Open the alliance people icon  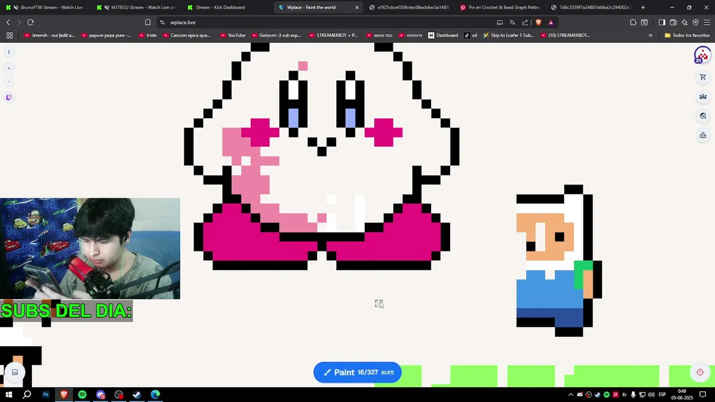point(703,97)
